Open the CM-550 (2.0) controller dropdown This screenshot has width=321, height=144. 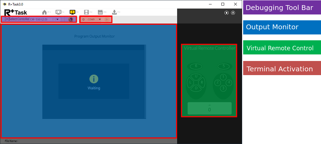tap(45, 19)
